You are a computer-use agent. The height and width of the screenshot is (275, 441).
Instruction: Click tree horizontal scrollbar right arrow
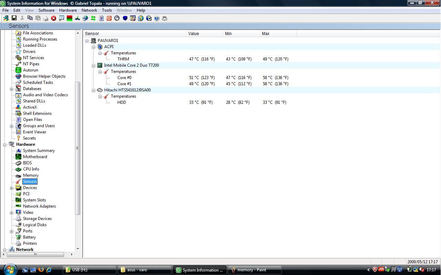[x=72, y=254]
